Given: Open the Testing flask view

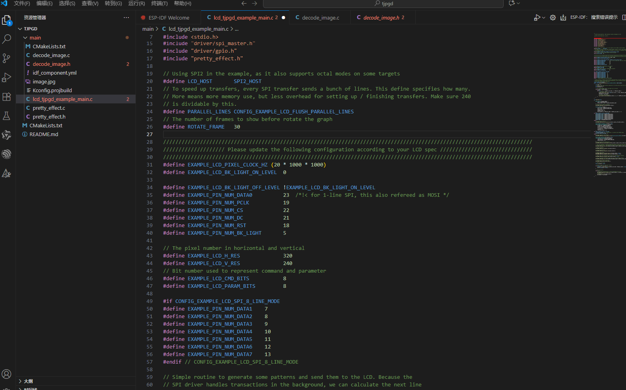Looking at the screenshot, I should pos(7,116).
